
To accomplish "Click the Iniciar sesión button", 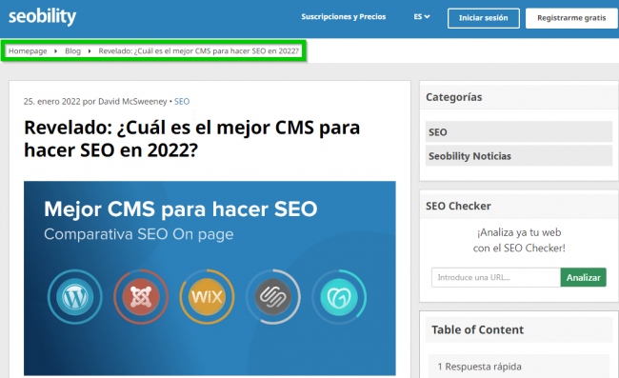I will point(483,18).
